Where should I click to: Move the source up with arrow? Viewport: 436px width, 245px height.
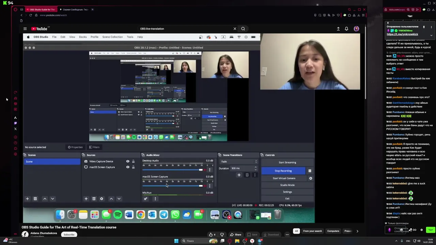[111, 199]
